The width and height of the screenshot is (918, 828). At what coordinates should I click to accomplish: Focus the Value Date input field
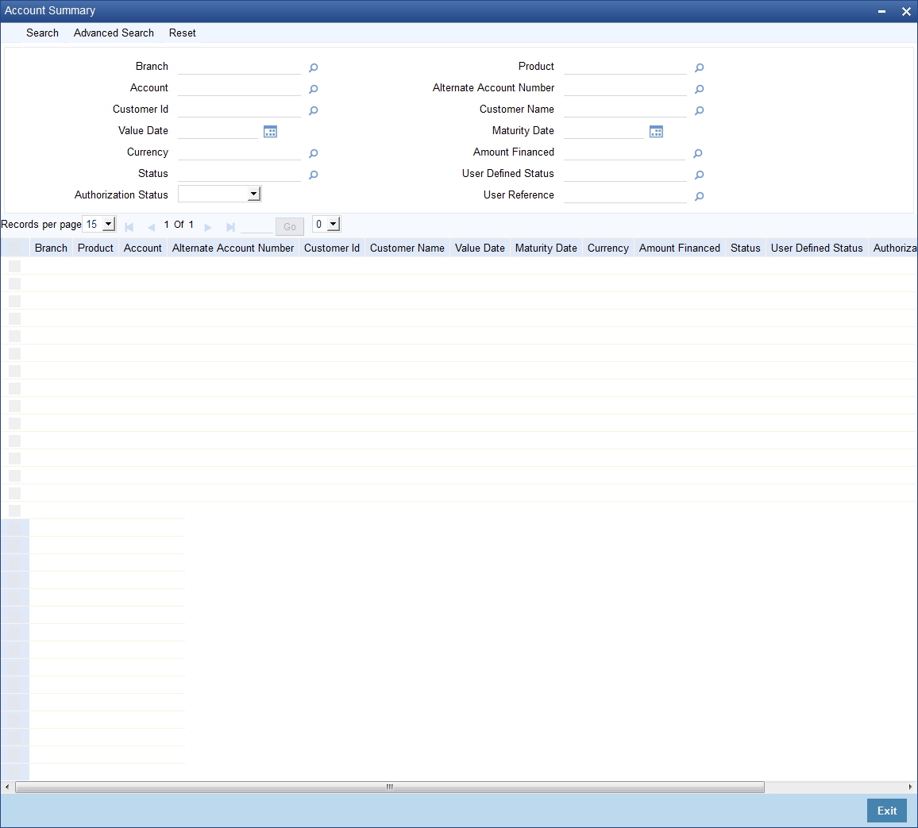pyautogui.click(x=218, y=132)
